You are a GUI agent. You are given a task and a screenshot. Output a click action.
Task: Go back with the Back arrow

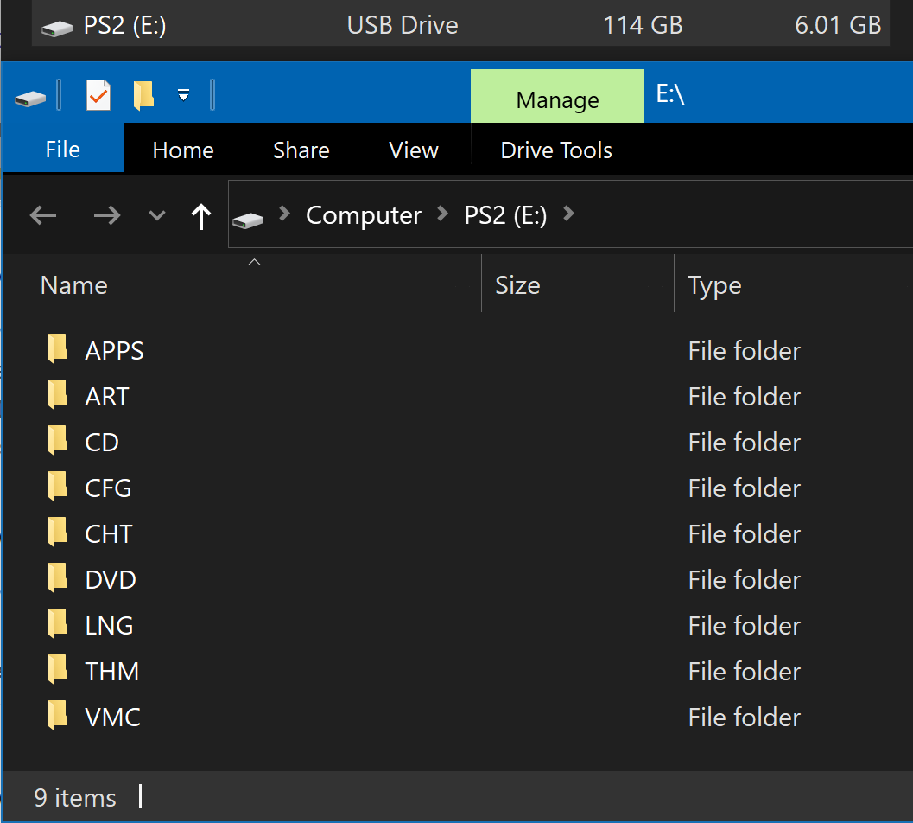pos(43,215)
